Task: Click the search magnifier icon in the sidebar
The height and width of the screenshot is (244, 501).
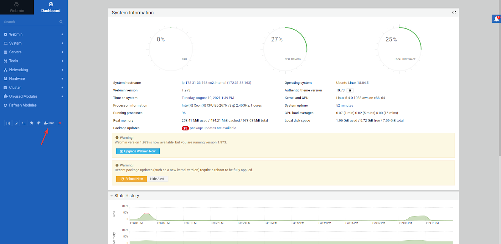Action: click(x=61, y=22)
